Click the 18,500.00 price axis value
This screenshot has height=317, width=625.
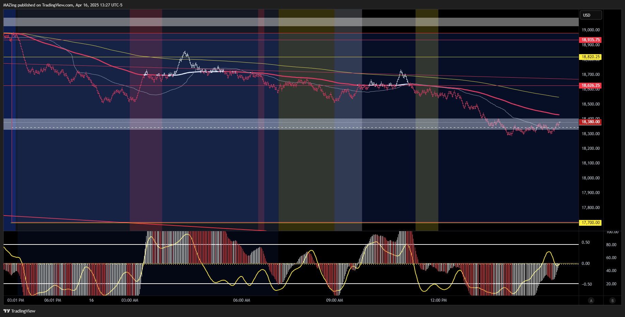coord(591,104)
